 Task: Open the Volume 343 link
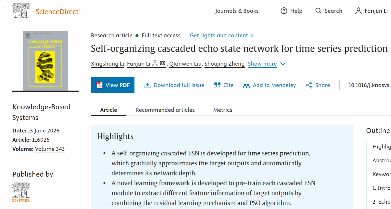pos(50,149)
